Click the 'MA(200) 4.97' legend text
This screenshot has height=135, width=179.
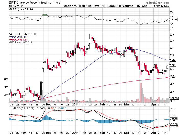pos(20,39)
